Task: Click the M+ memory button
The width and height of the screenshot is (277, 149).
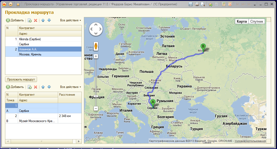Action: (x=243, y=5)
